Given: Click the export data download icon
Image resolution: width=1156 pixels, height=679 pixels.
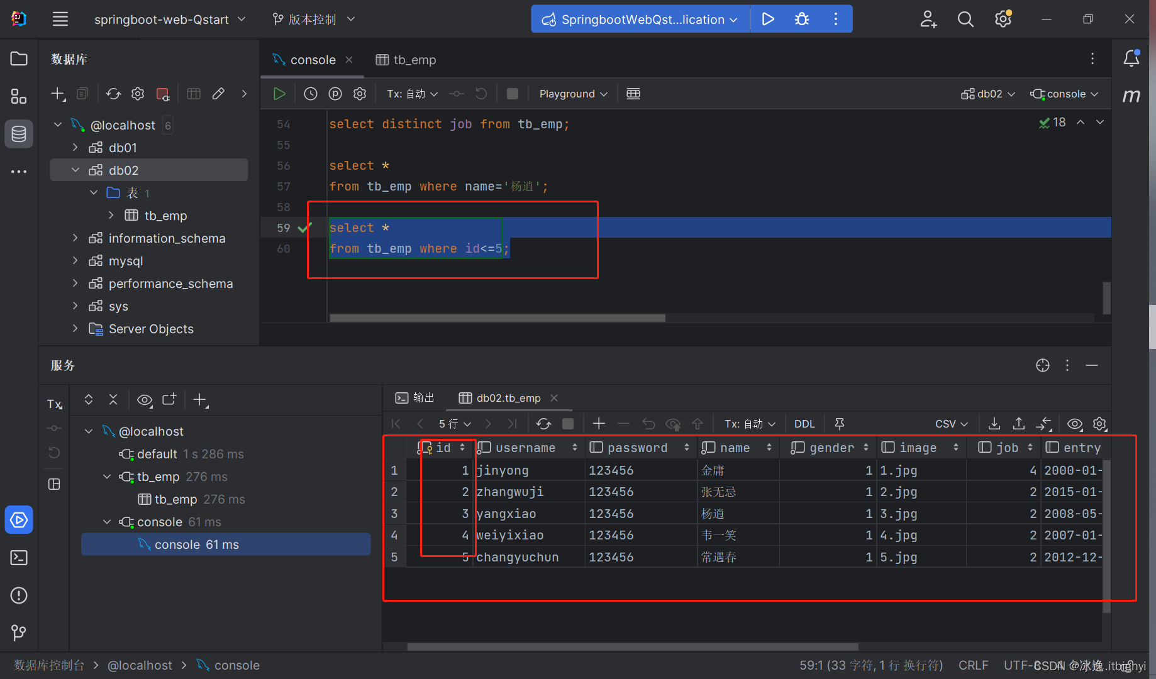Looking at the screenshot, I should [x=994, y=424].
